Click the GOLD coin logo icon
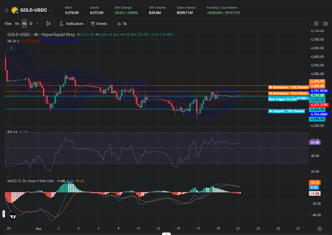 [15, 10]
